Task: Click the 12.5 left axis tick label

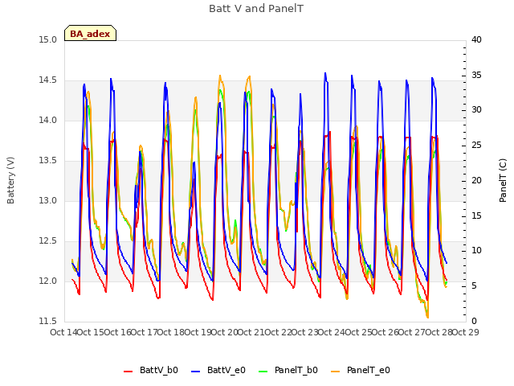Action: (47, 241)
